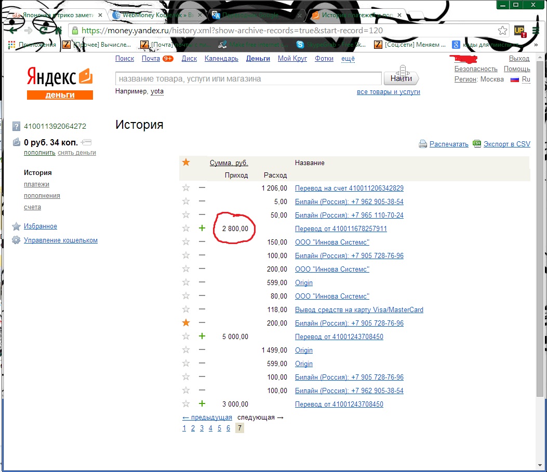Viewport: 547px width, 472px height.
Task: Click the star icon beside Избранное
Action: click(x=16, y=226)
